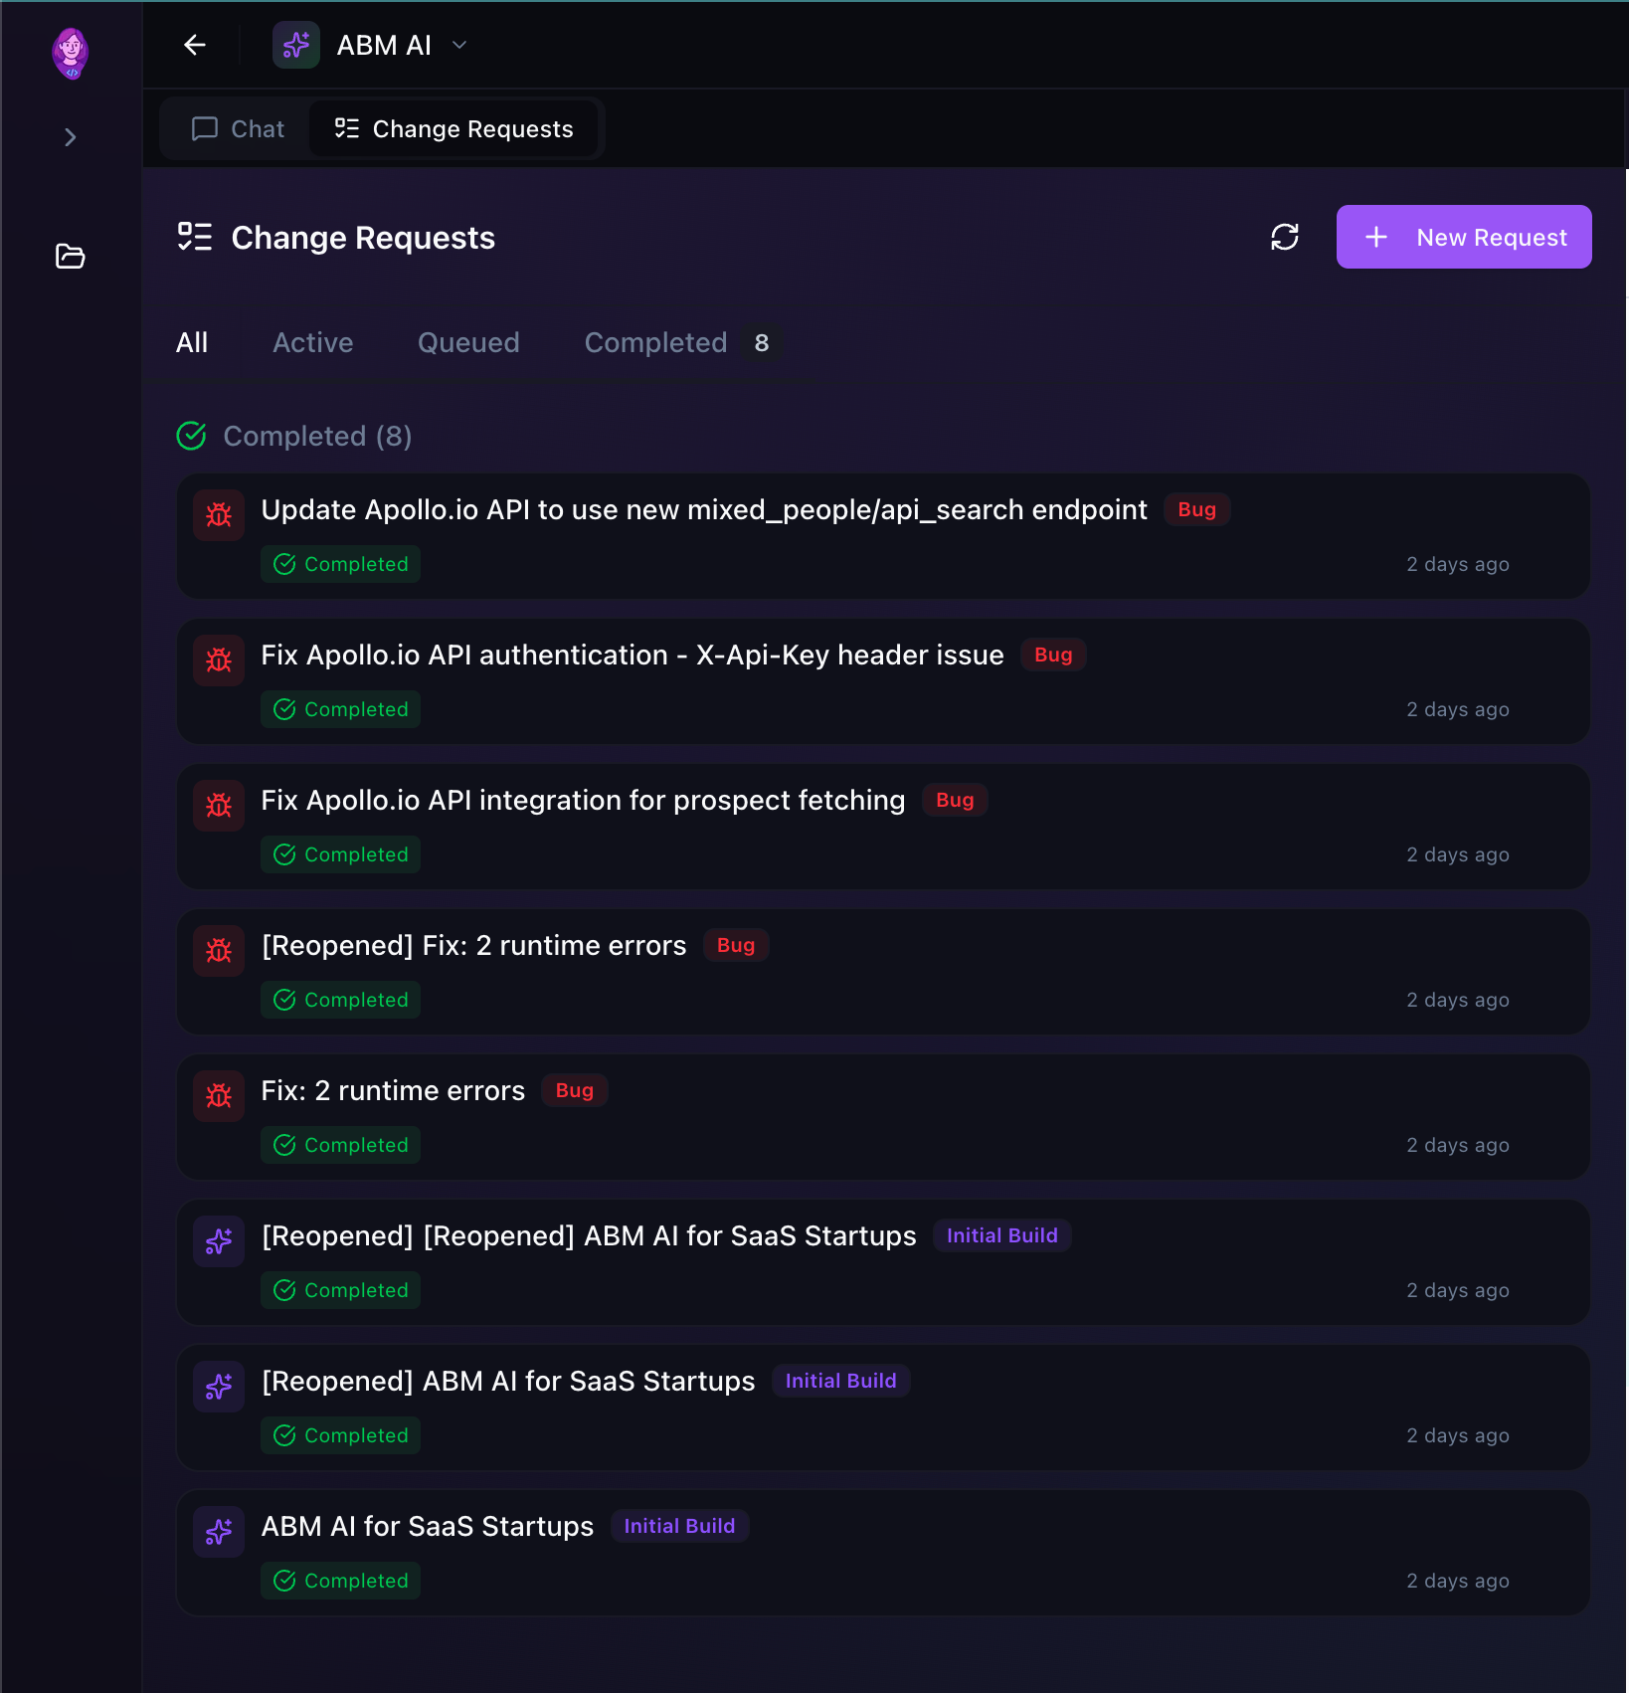Switch to the Chat tab
1629x1693 pixels.
(239, 129)
